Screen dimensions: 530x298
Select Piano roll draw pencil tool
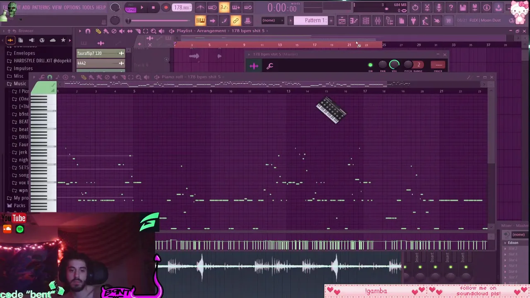pos(83,77)
